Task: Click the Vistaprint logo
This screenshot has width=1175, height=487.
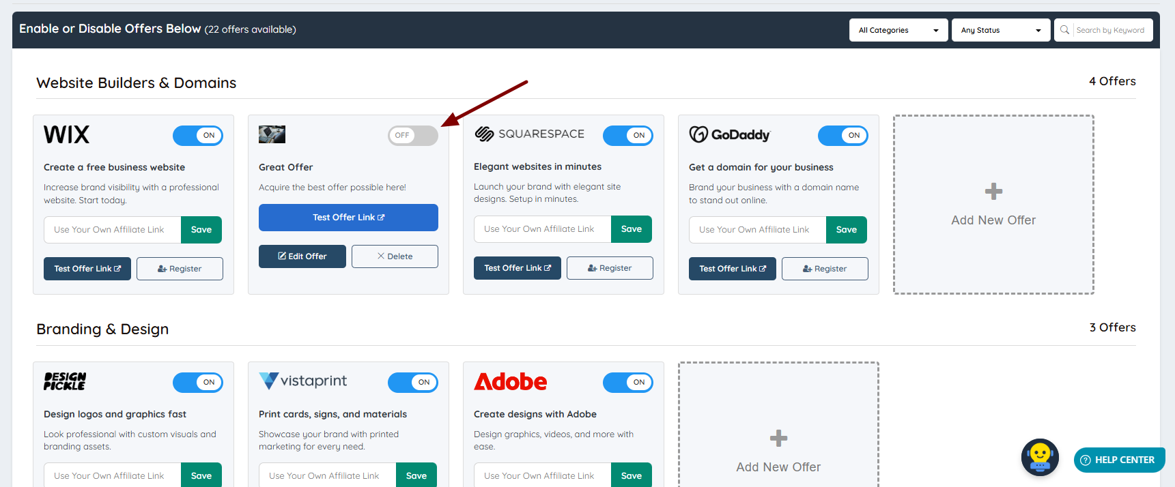Action: click(x=302, y=381)
